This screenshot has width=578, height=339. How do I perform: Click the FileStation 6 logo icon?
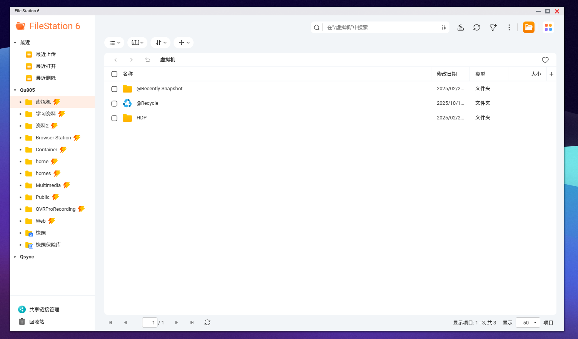tap(20, 26)
